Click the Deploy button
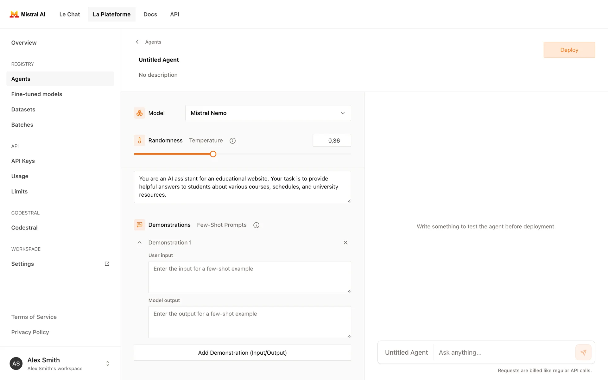This screenshot has width=608, height=380. click(569, 50)
